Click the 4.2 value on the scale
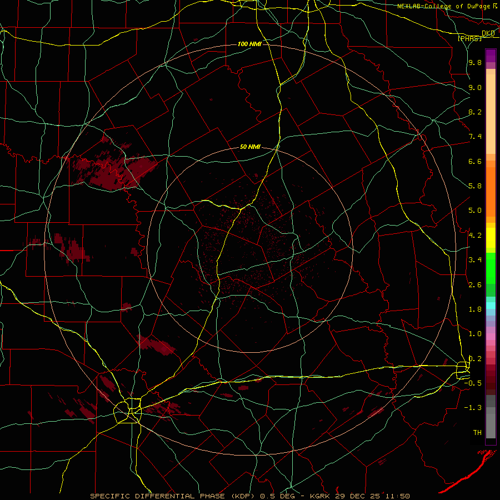Screen dimensions: 500x500 [x=475, y=236]
